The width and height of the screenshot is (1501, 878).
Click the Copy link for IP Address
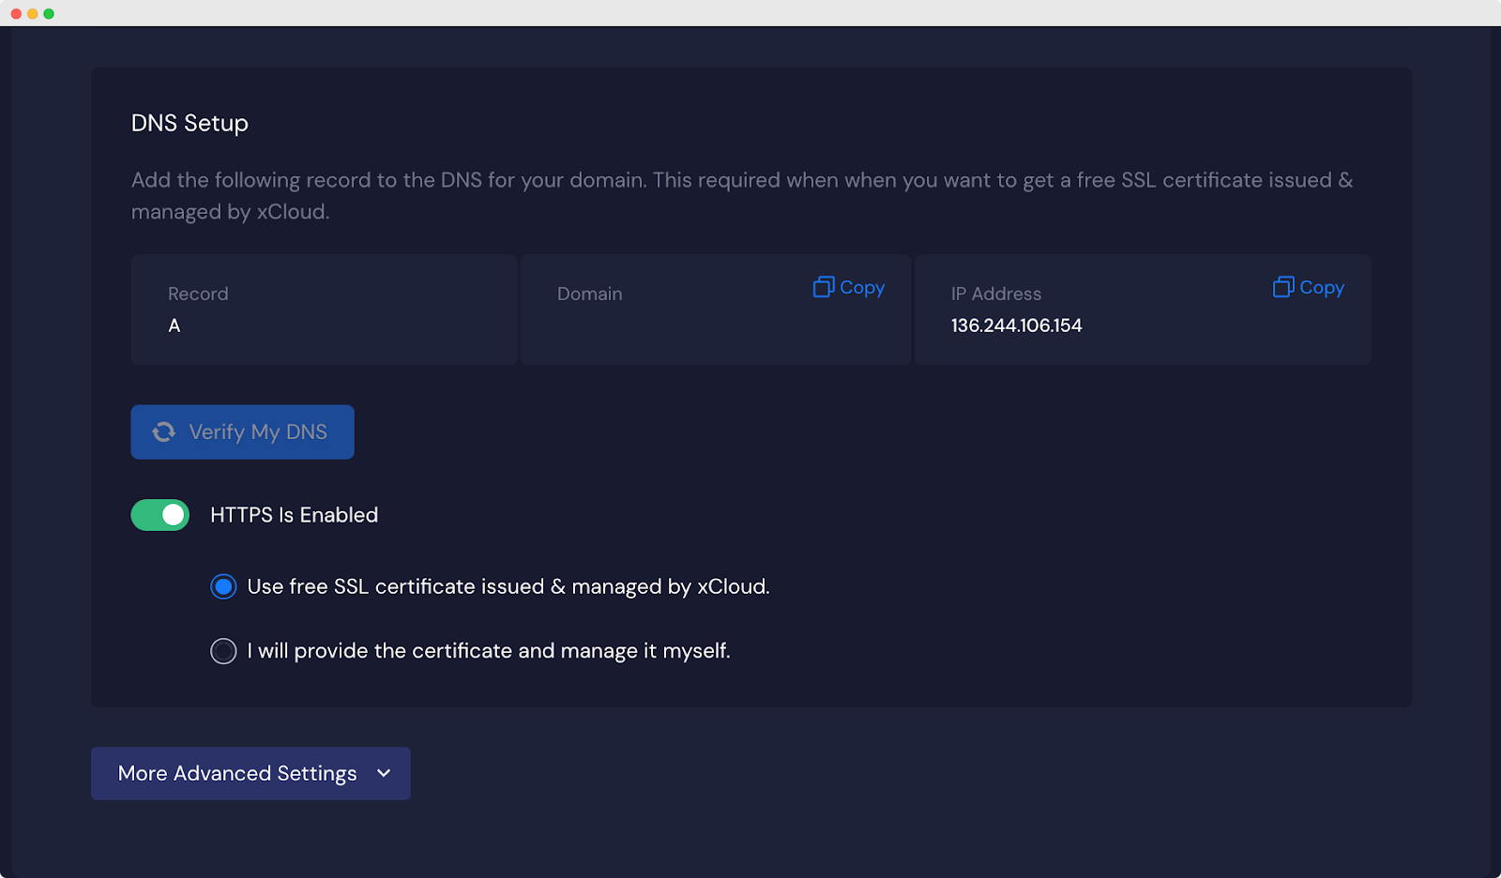(1320, 287)
